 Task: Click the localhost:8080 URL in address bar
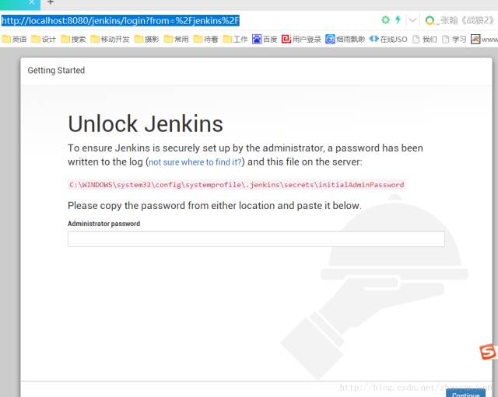click(x=121, y=21)
